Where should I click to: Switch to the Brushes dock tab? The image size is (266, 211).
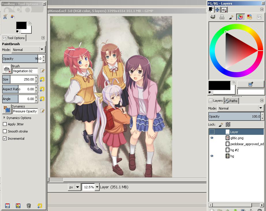(224, 10)
